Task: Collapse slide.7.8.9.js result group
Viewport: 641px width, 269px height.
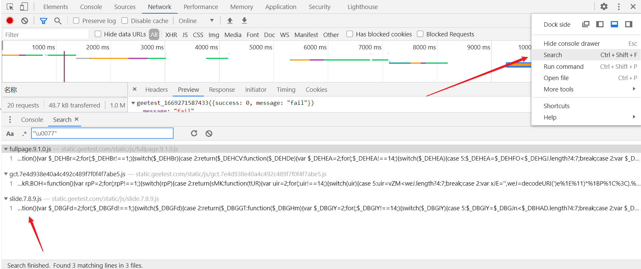Action: pyautogui.click(x=6, y=199)
